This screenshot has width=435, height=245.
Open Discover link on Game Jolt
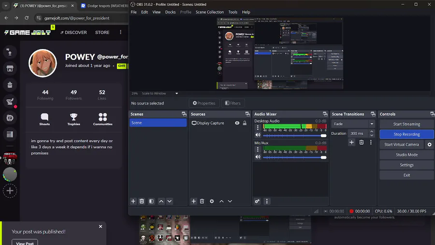pos(73,32)
